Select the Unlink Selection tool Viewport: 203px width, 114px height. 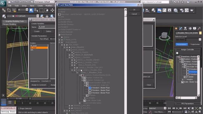[9, 10]
